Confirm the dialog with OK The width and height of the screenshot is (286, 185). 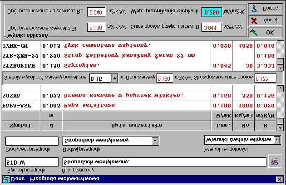(266, 33)
